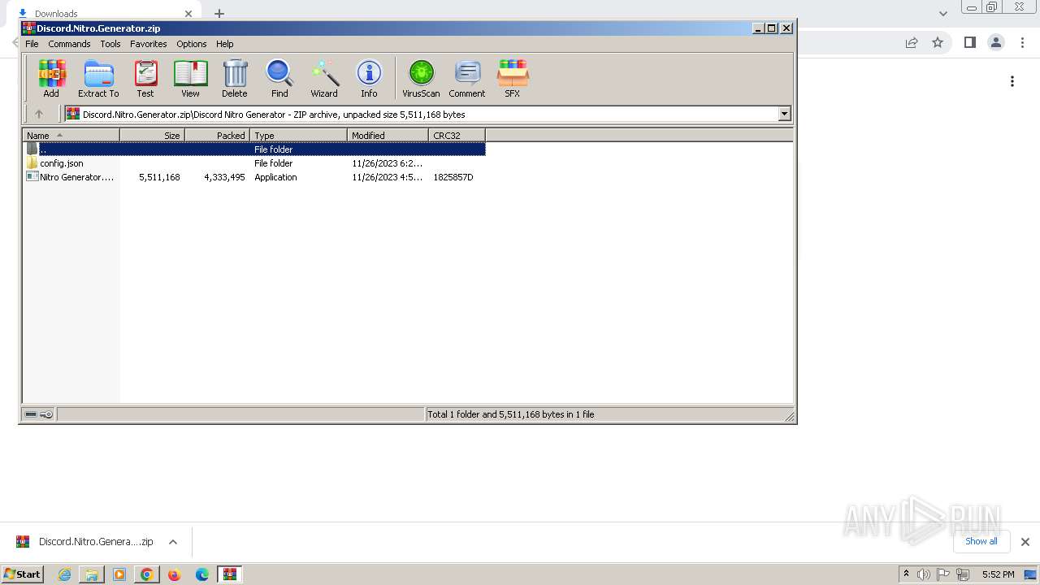Switch to Chrome in taskbar

(147, 574)
